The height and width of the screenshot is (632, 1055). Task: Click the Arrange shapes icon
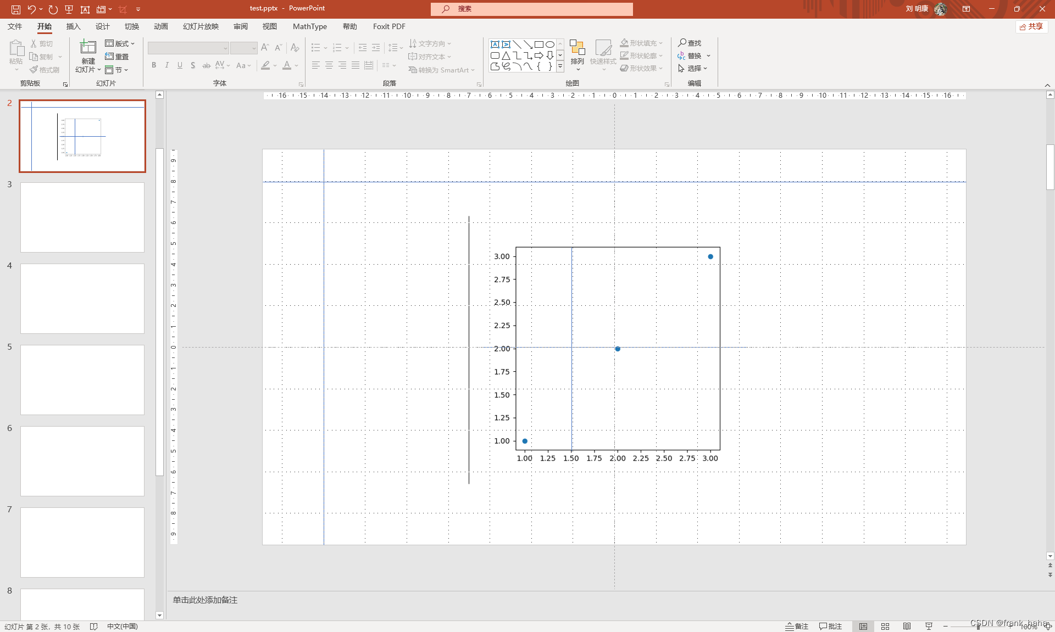tap(577, 48)
